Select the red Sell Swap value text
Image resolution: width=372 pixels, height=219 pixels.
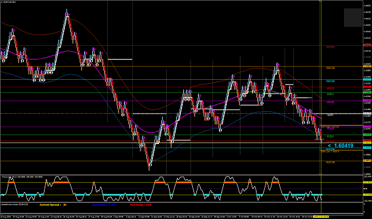point(140,205)
